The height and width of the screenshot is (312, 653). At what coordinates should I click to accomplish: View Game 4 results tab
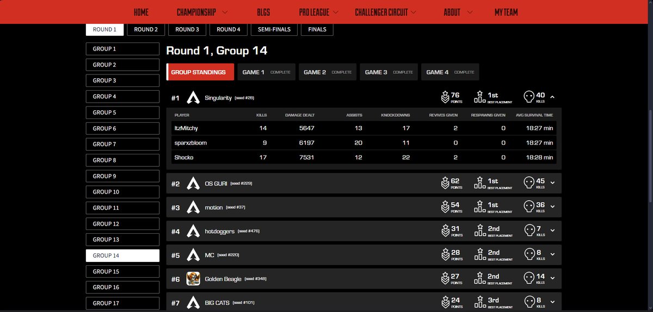point(450,72)
